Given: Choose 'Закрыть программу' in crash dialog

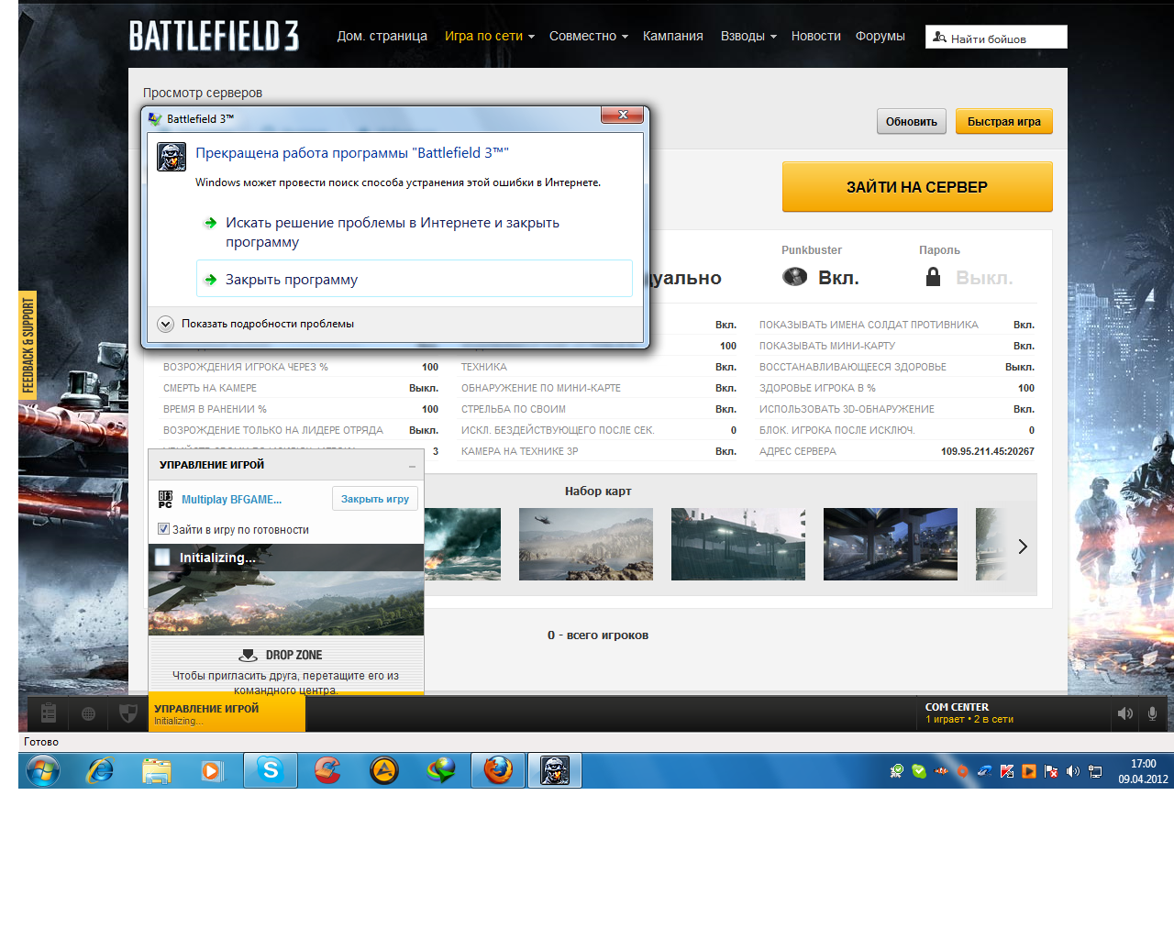Looking at the screenshot, I should pos(415,279).
